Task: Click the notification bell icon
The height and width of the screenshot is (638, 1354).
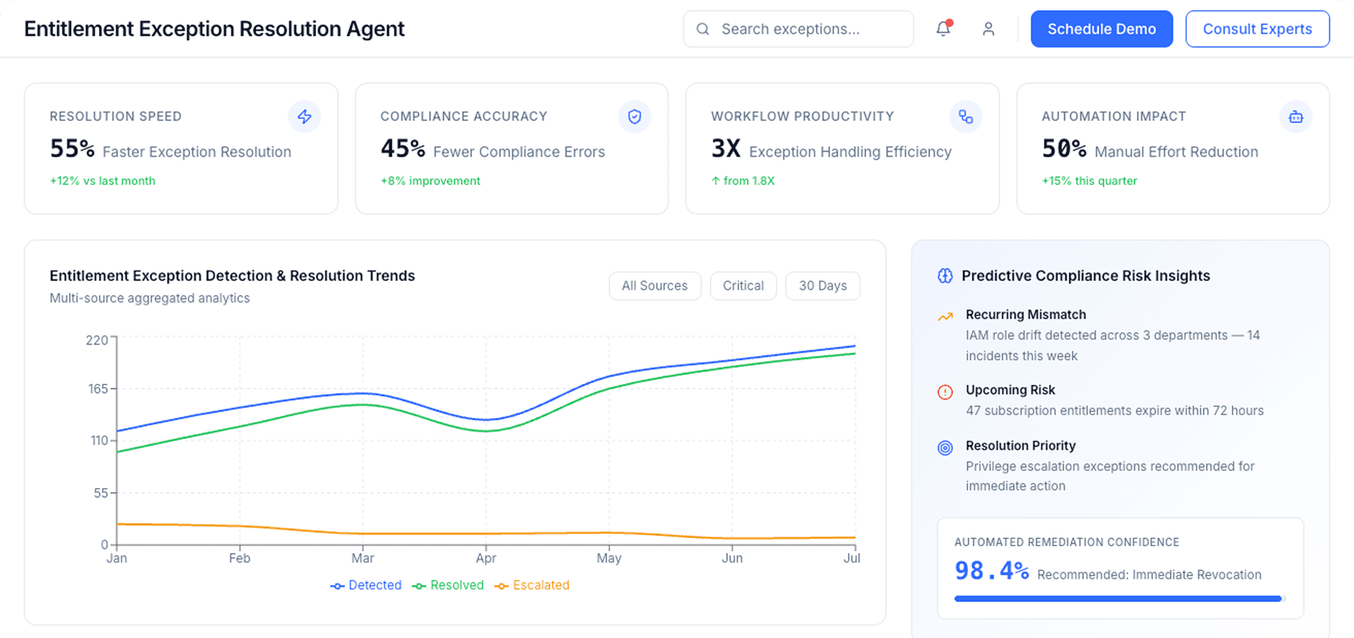Action: point(943,28)
